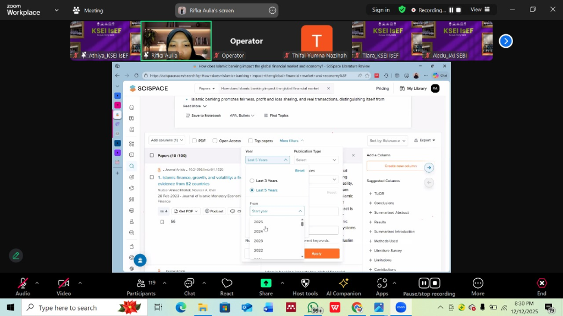Image resolution: width=563 pixels, height=316 pixels.
Task: Click the React emoji icon
Action: tap(227, 284)
